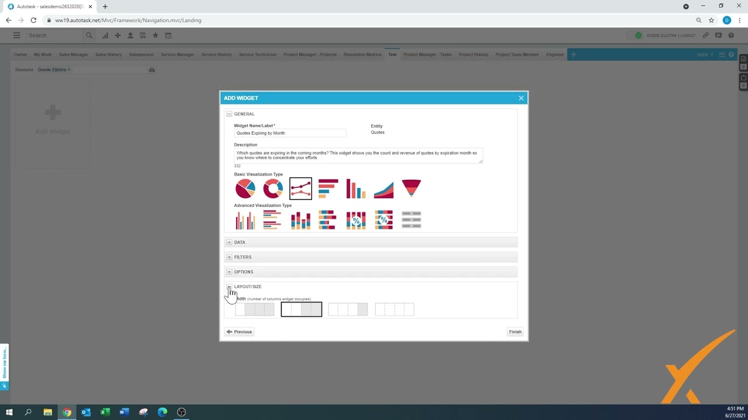Viewport: 748px width, 420px height.
Task: Switch to the My Work tab
Action: (43, 55)
